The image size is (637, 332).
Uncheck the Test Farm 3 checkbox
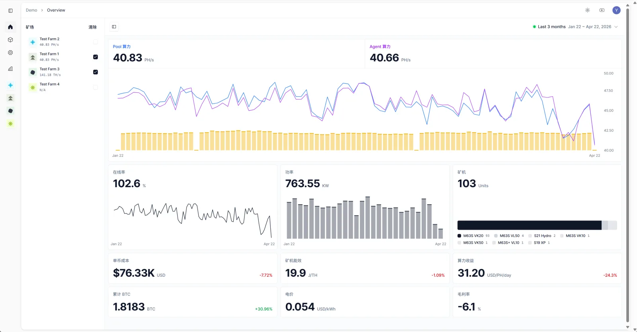click(x=96, y=72)
